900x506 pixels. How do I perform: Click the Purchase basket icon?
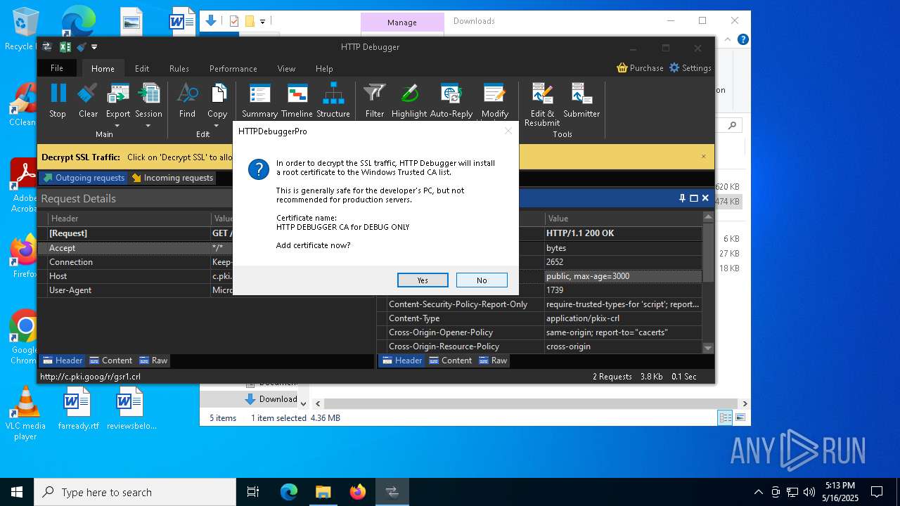click(x=622, y=68)
